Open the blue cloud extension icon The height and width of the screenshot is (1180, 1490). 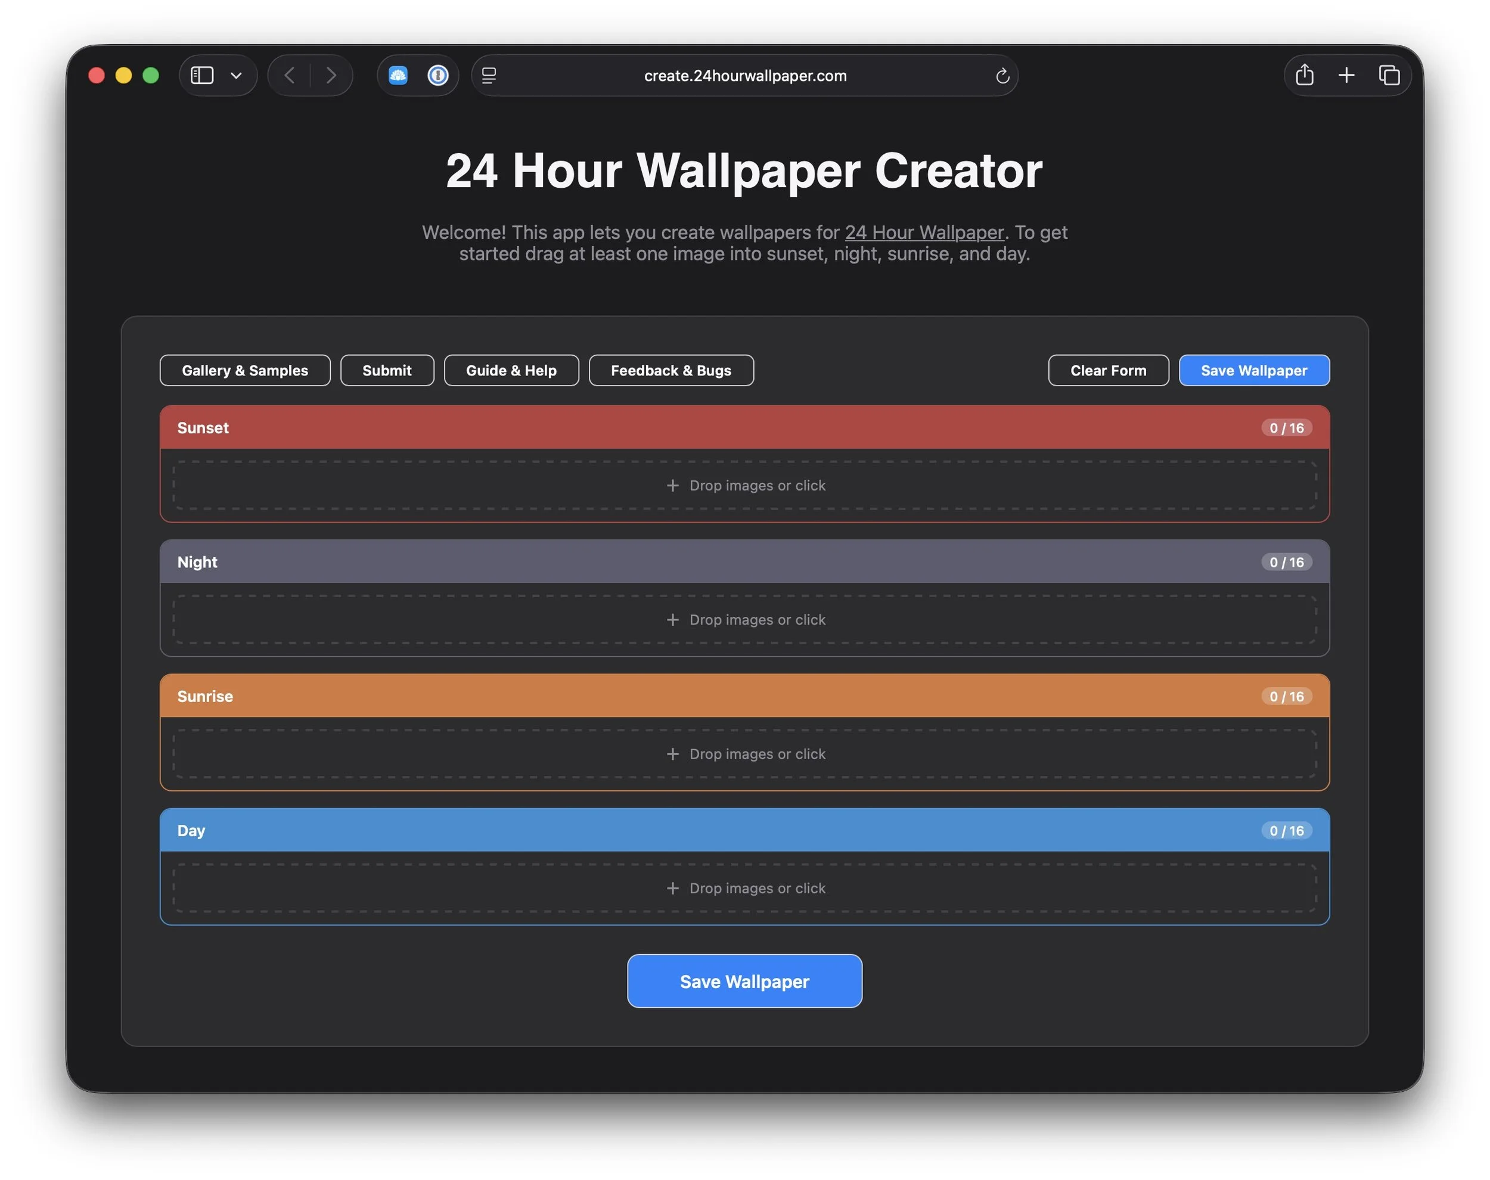pos(398,75)
